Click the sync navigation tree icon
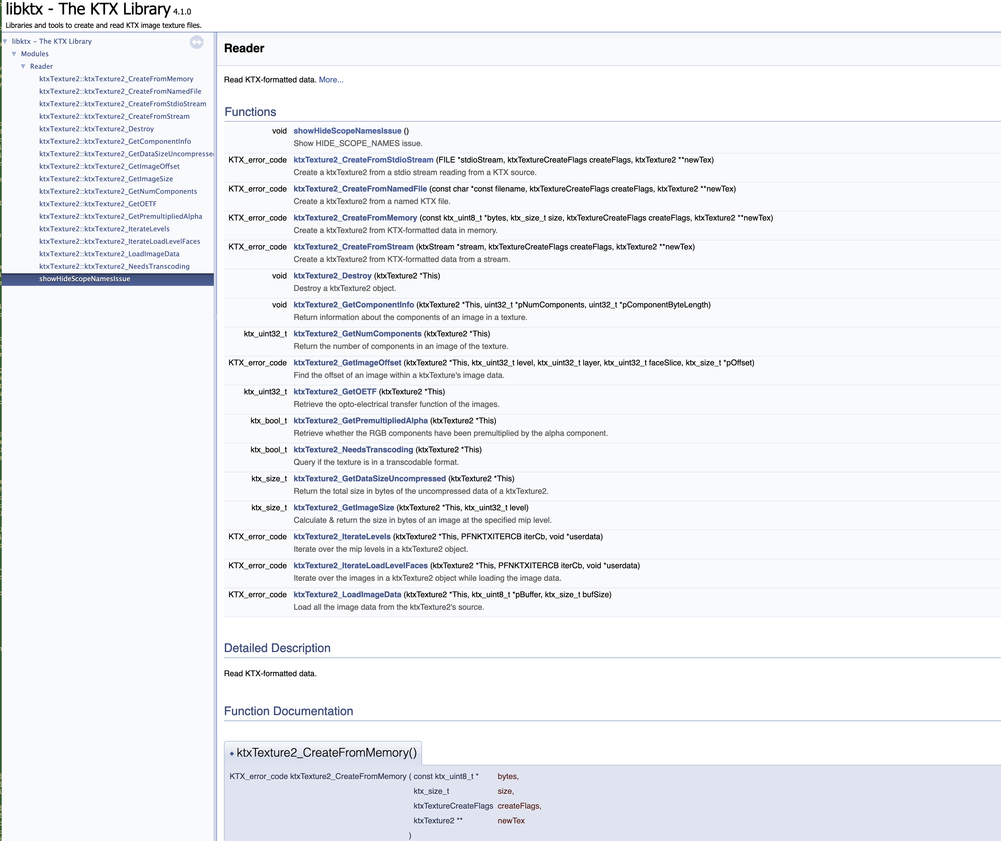 click(x=196, y=42)
